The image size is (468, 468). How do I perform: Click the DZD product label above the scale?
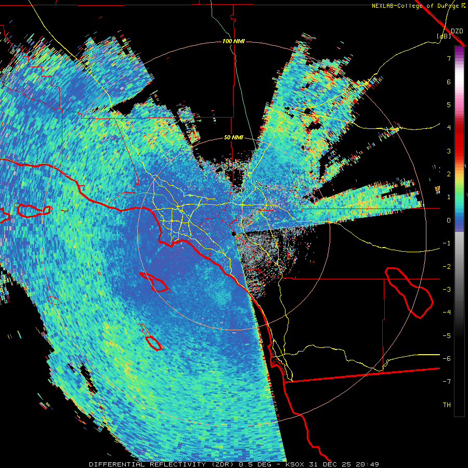coord(457,31)
